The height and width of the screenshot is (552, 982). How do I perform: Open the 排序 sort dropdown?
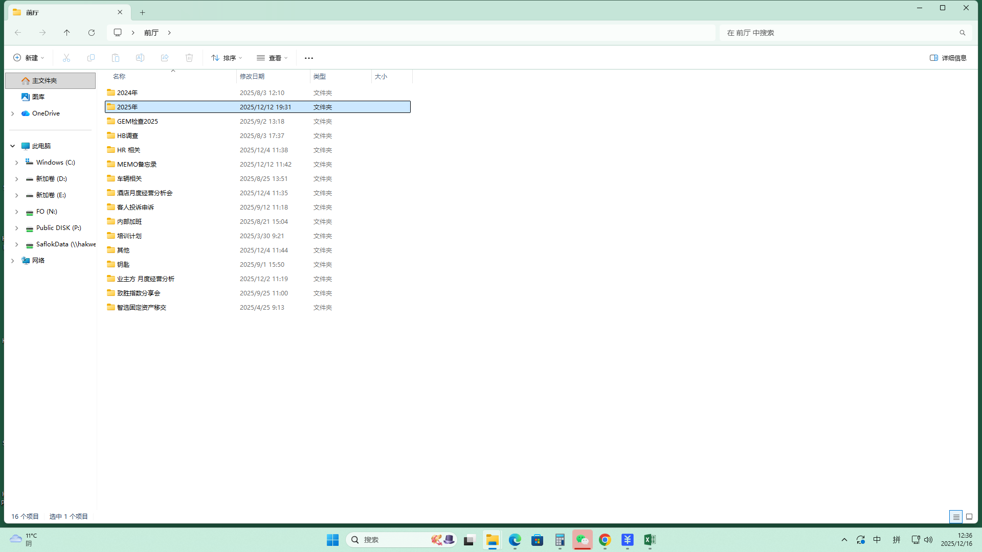(x=227, y=58)
